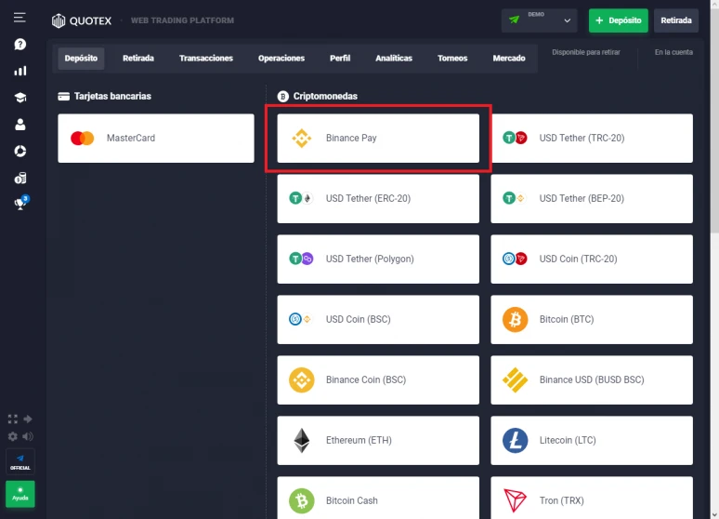Viewport: 719px width, 519px height.
Task: Expand the DEMO account dropdown
Action: click(539, 20)
